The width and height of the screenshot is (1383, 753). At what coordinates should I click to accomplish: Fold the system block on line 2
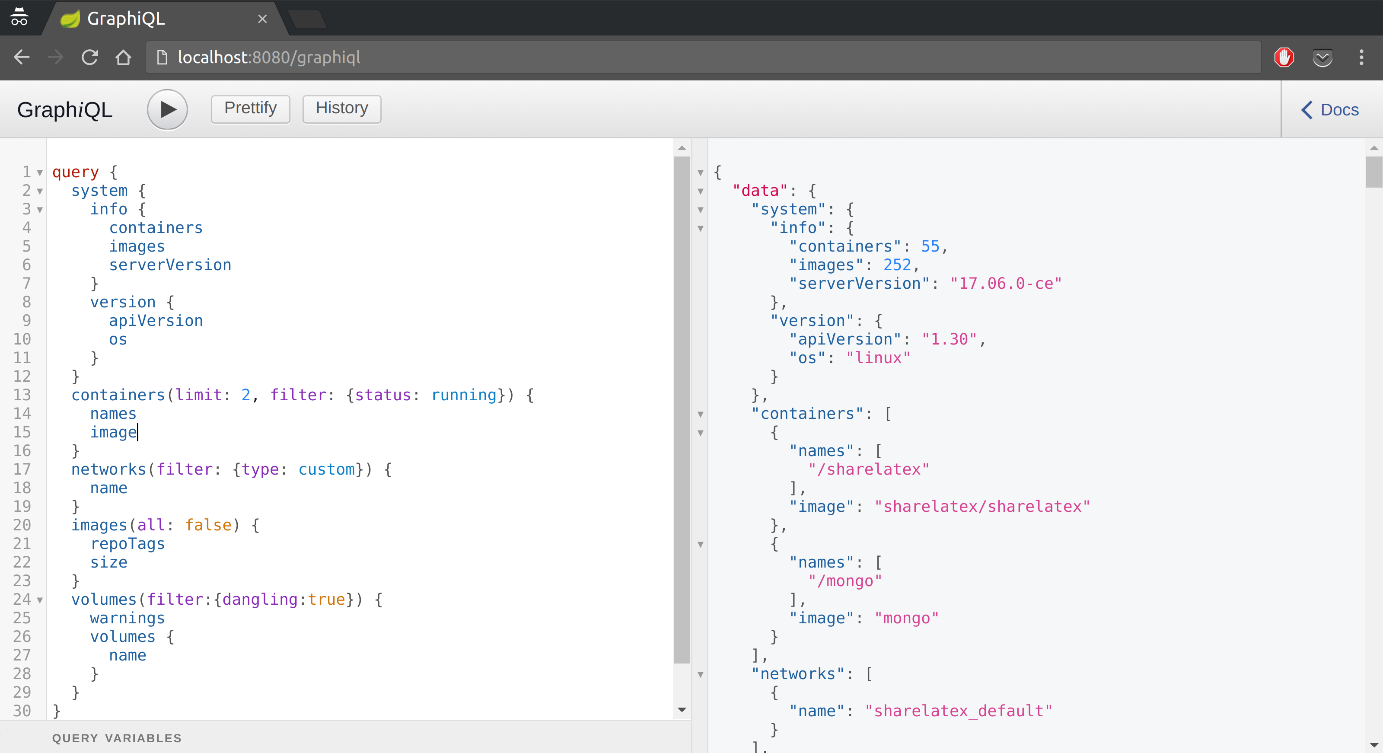coord(40,192)
